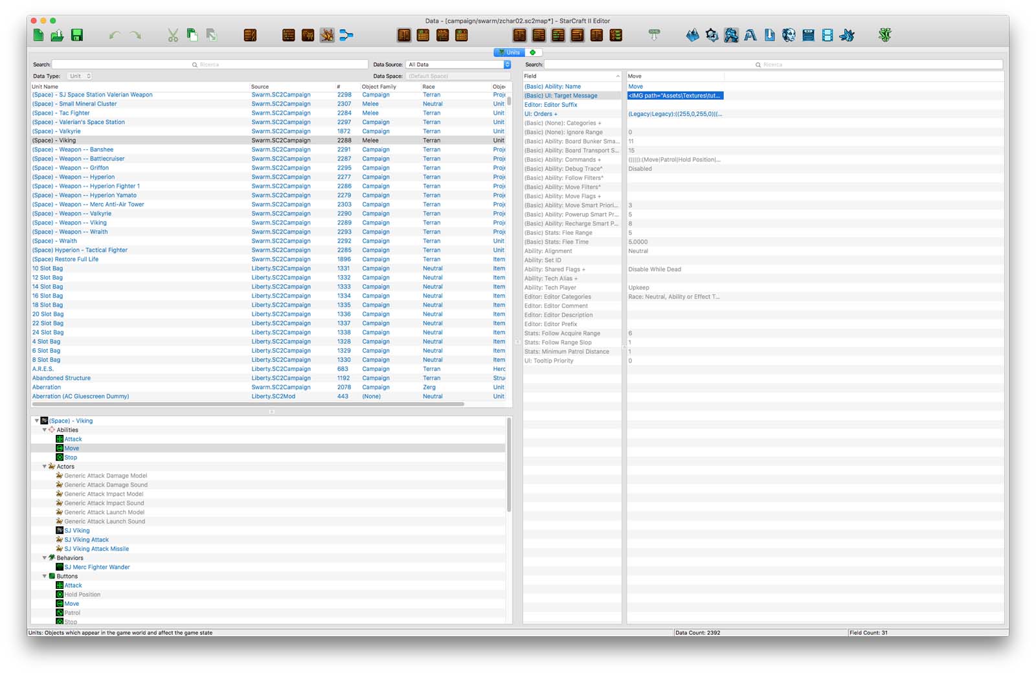The height and width of the screenshot is (675, 1036).
Task: Click the blue branching nodes toolbar icon
Action: coord(346,36)
